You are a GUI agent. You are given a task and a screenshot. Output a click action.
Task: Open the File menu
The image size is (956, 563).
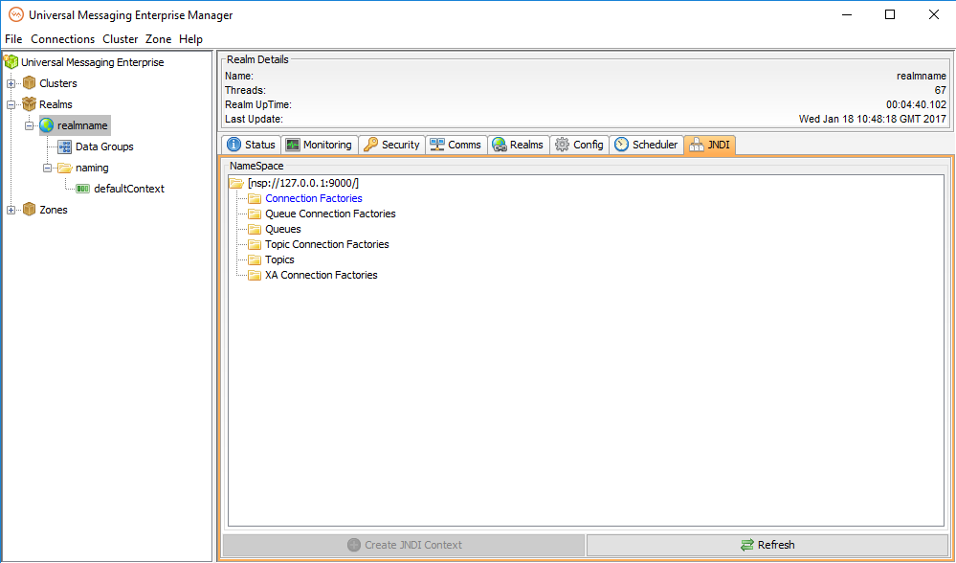[13, 39]
